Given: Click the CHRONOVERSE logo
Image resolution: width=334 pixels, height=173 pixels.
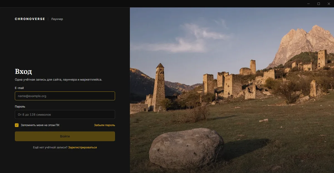Looking at the screenshot, I should (30, 19).
